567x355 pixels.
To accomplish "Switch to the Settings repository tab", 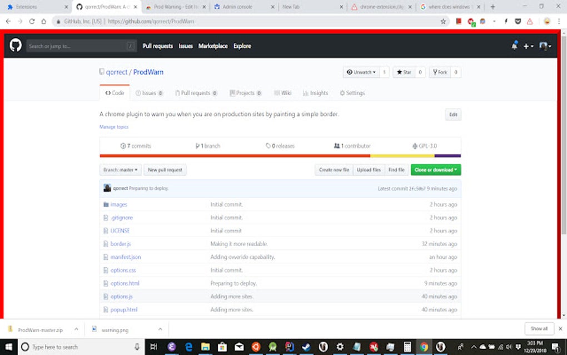I will [352, 93].
